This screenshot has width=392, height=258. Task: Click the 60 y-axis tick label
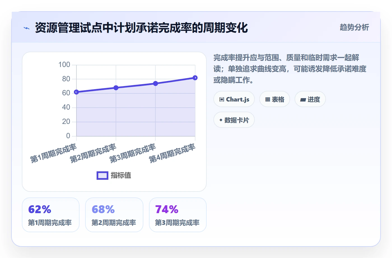[66, 93]
